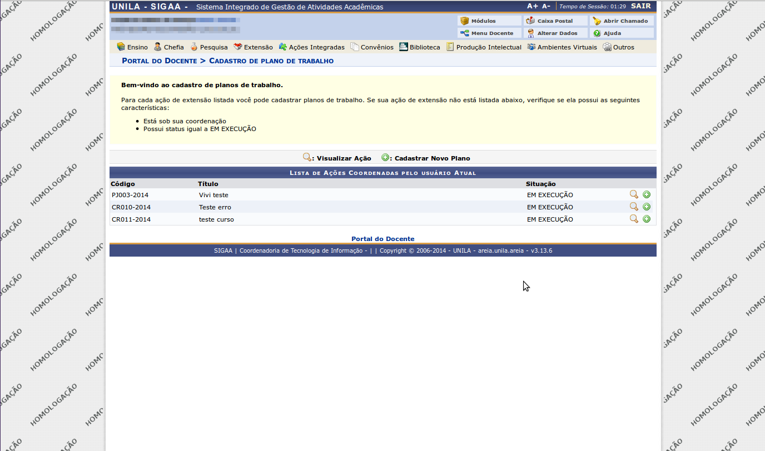765x451 pixels.
Task: Open the Produção Intelectual menu
Action: point(489,47)
